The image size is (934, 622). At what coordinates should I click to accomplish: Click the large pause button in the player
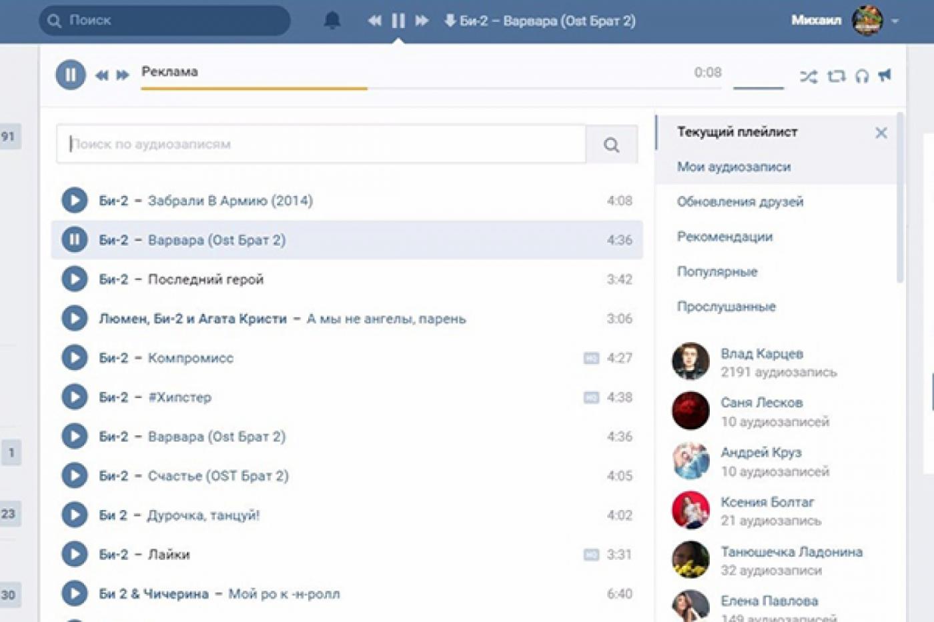pyautogui.click(x=71, y=75)
